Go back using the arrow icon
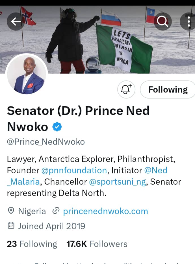 16,22
